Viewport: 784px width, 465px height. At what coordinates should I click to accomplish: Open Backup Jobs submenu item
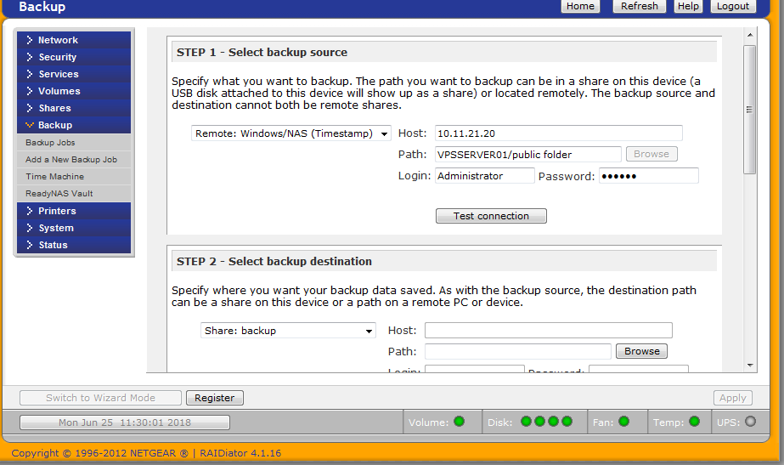tap(50, 143)
